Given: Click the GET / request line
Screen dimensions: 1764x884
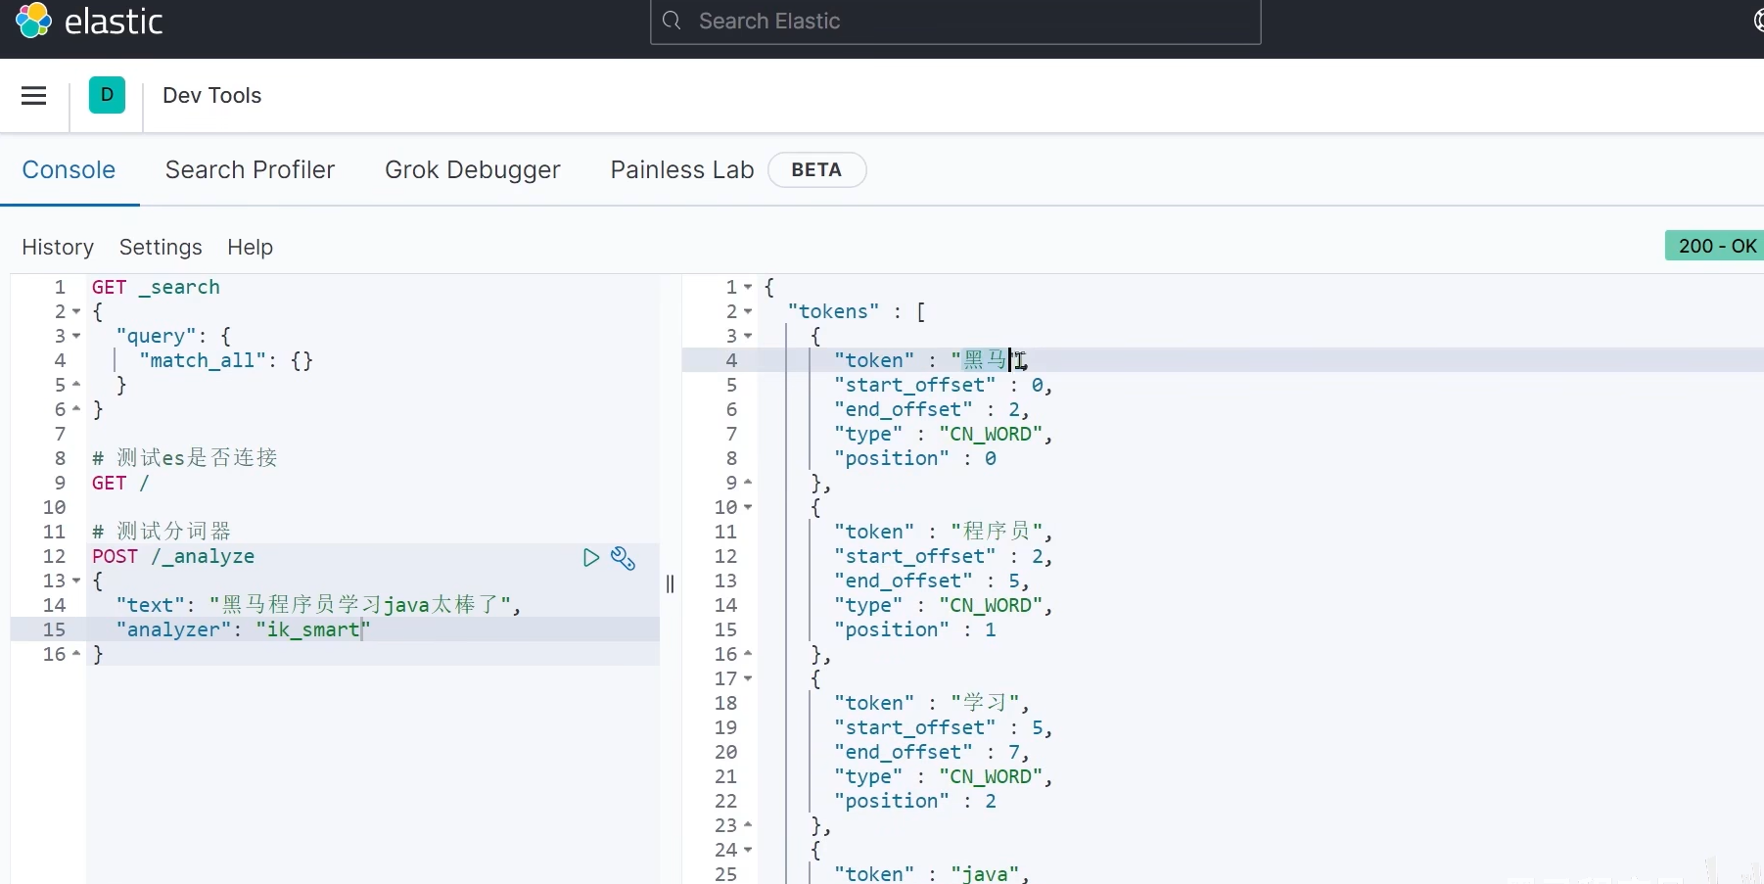Looking at the screenshot, I should pyautogui.click(x=120, y=484).
